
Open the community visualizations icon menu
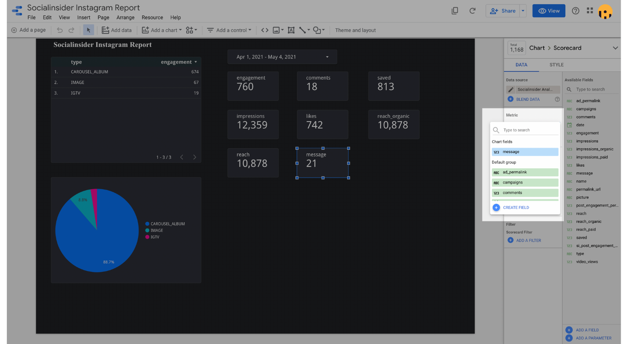(x=191, y=30)
